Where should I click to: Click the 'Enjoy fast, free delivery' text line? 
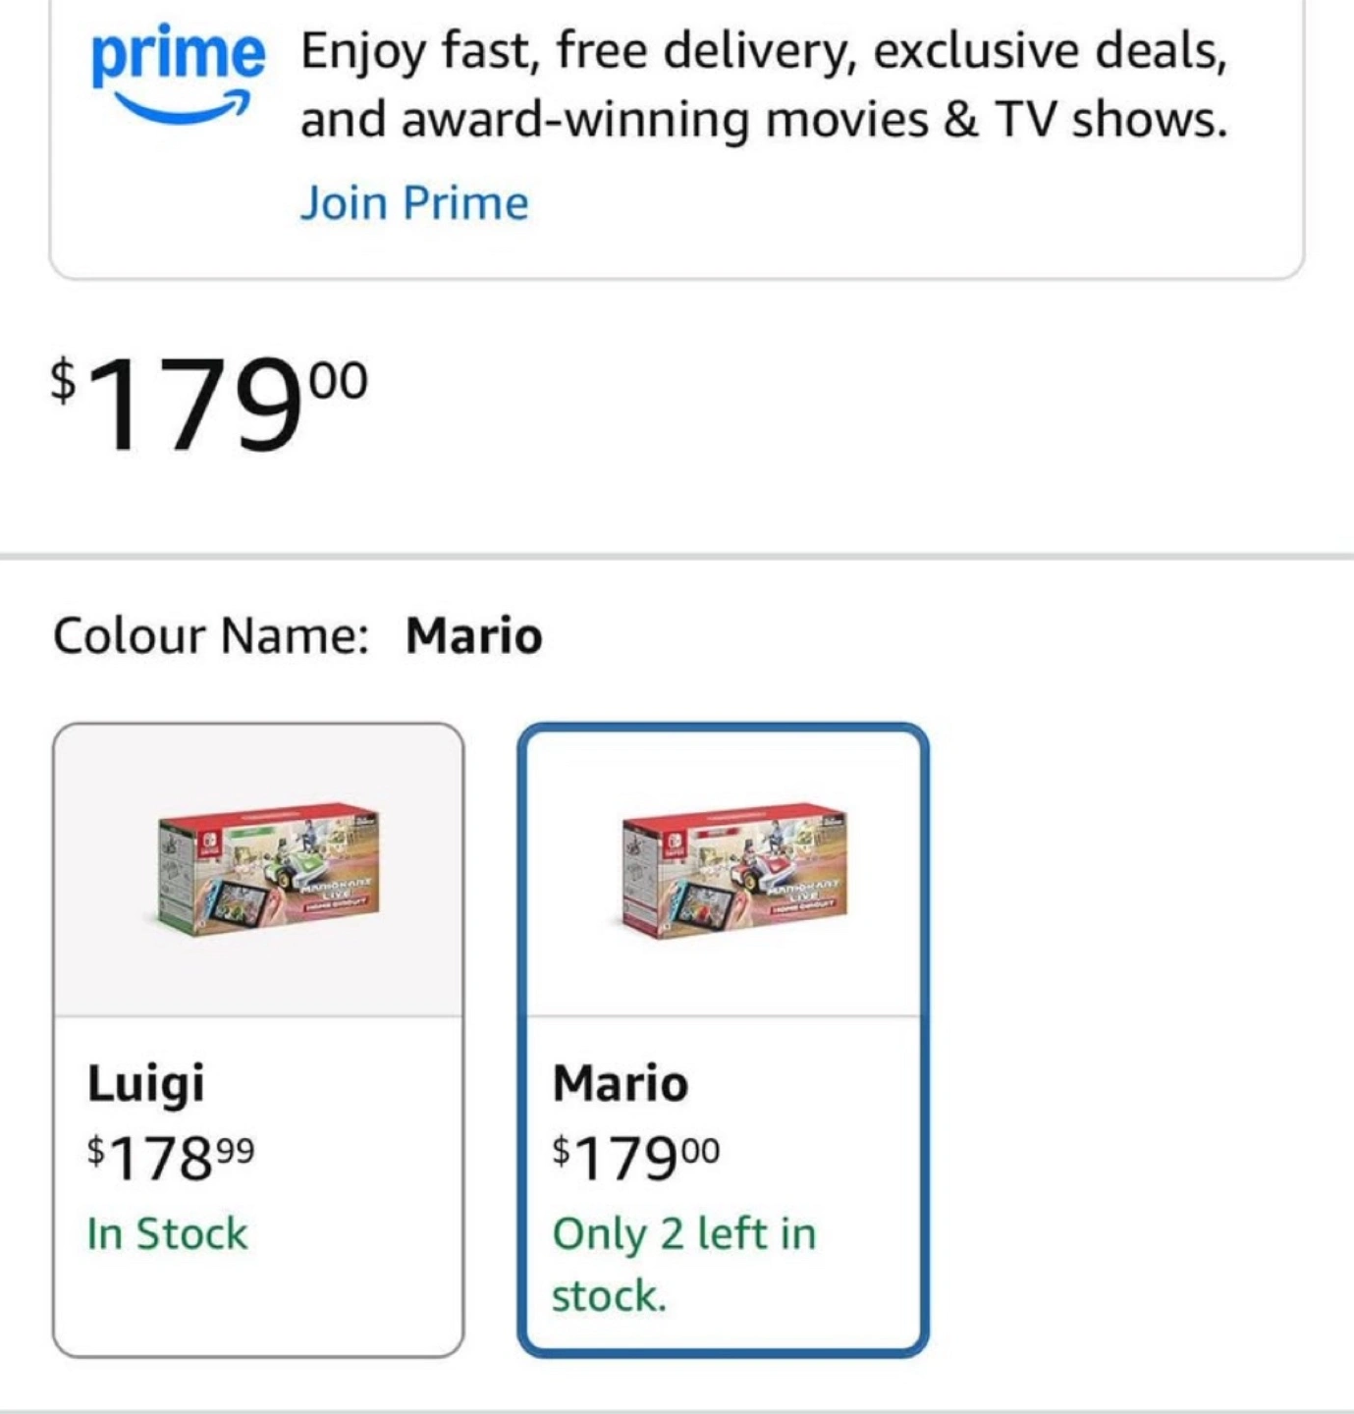point(763,50)
